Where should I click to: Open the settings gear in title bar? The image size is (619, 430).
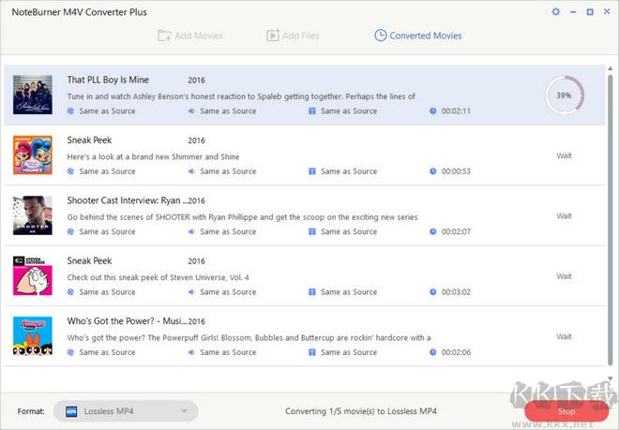point(556,12)
